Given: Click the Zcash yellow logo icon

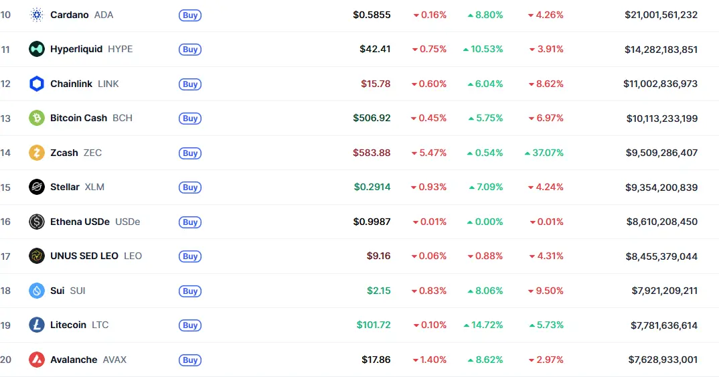Looking at the screenshot, I should (37, 153).
